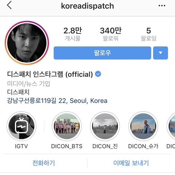Open the 2.8만 게시물 posts count

click(x=73, y=34)
